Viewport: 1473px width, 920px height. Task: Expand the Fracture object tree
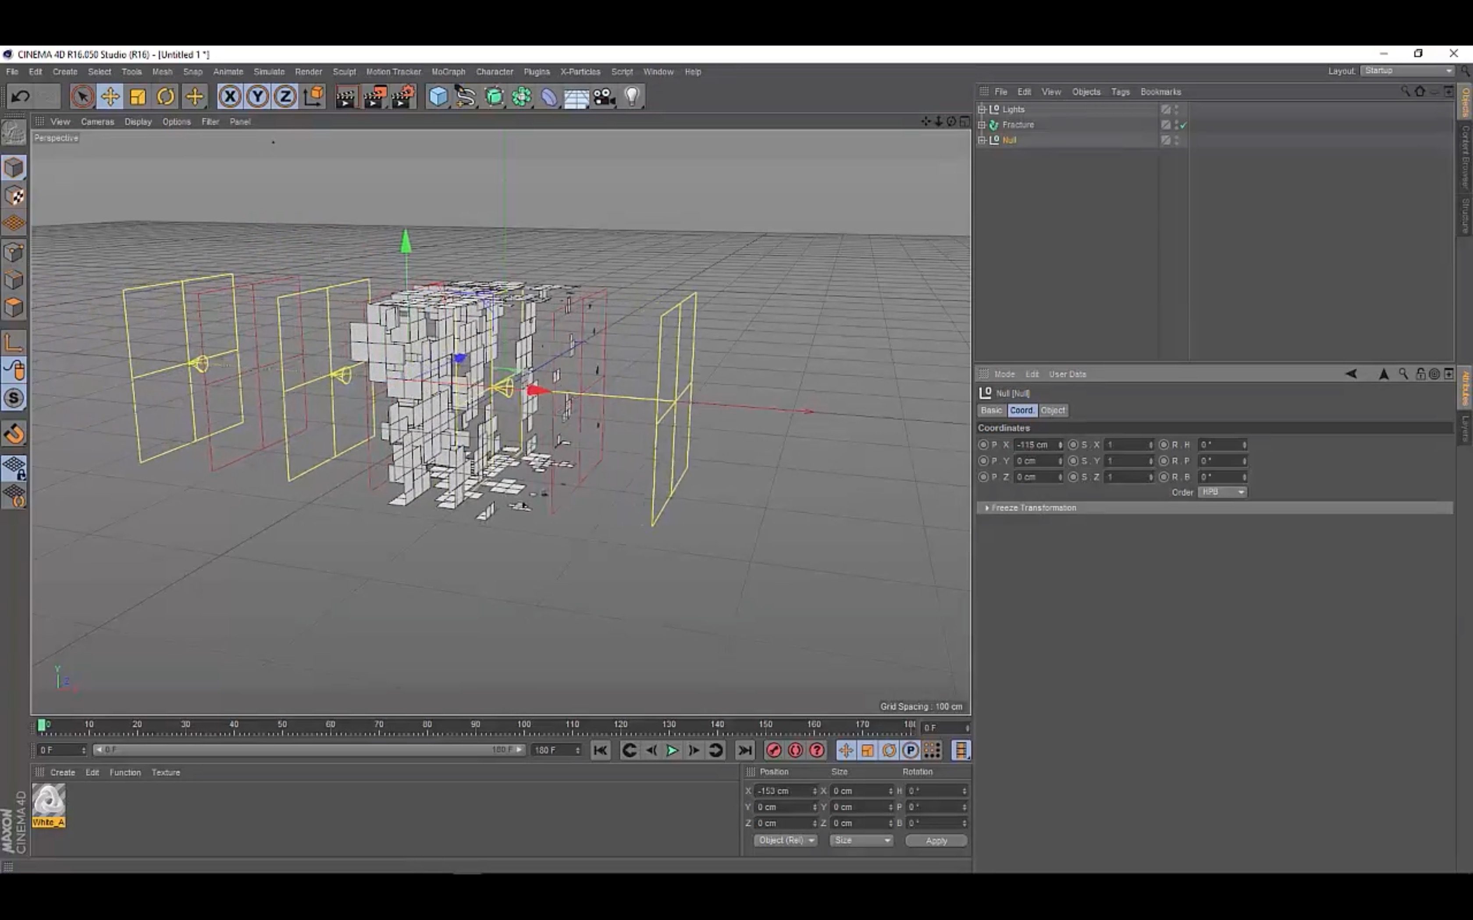(x=981, y=125)
